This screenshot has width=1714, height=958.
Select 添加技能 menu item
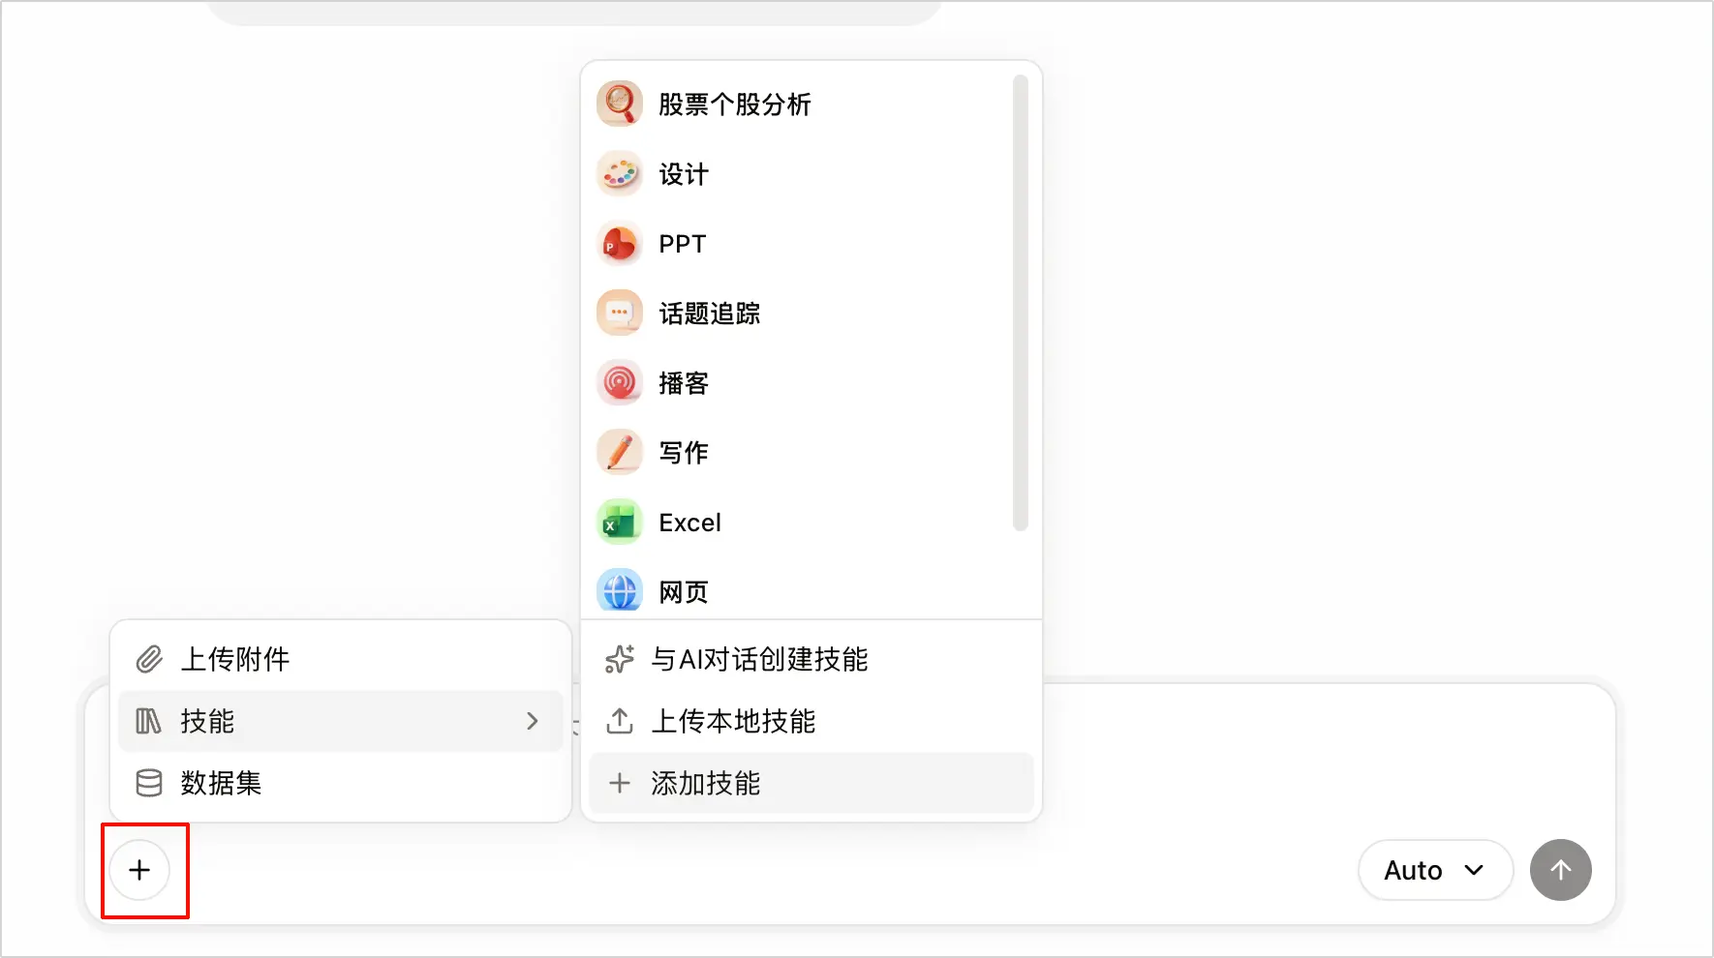(811, 783)
